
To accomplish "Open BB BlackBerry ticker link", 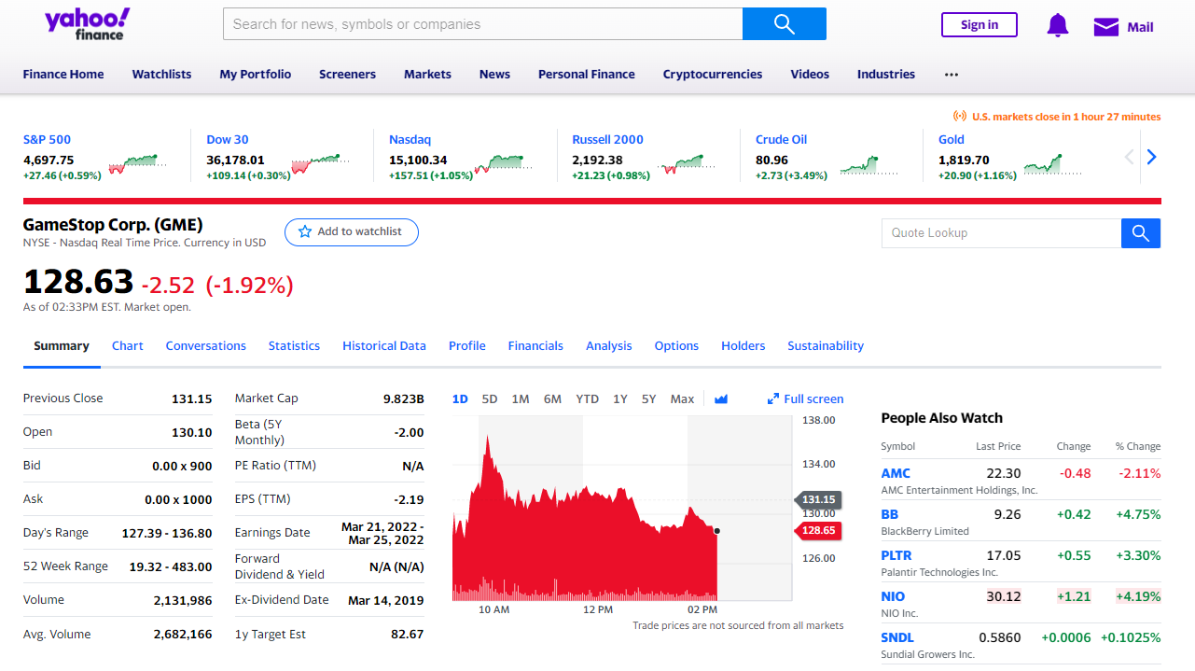I will (890, 514).
